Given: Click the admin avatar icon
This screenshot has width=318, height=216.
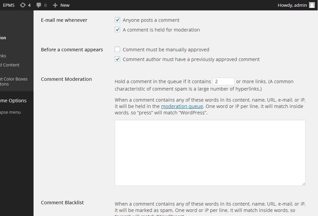Looking at the screenshot, I should 312,5.
